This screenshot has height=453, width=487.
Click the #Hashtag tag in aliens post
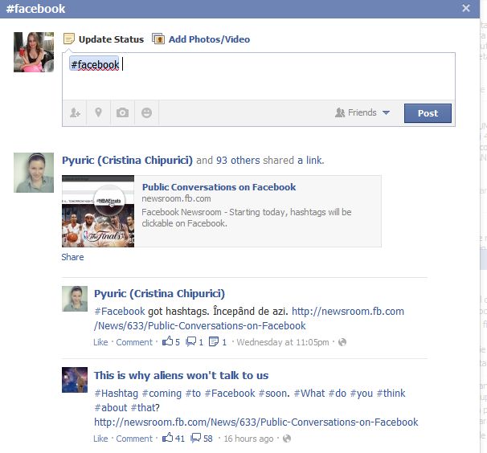[x=117, y=393]
